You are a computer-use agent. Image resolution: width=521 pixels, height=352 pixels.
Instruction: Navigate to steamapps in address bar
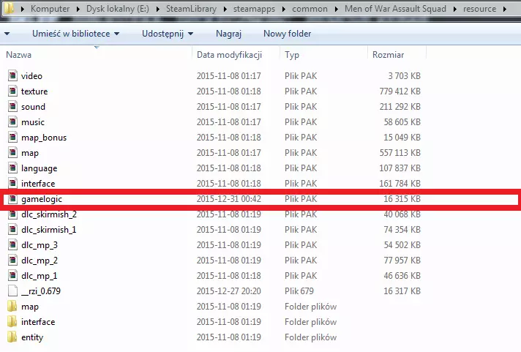tap(254, 9)
